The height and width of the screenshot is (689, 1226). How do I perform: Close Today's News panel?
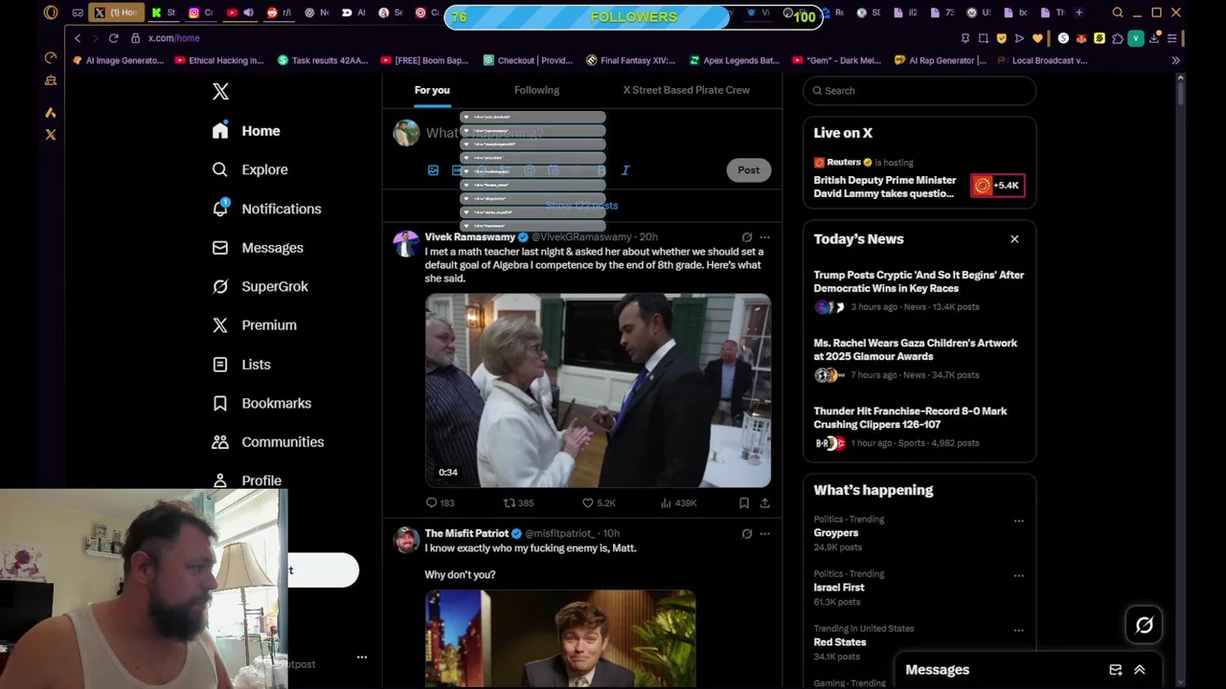1014,239
